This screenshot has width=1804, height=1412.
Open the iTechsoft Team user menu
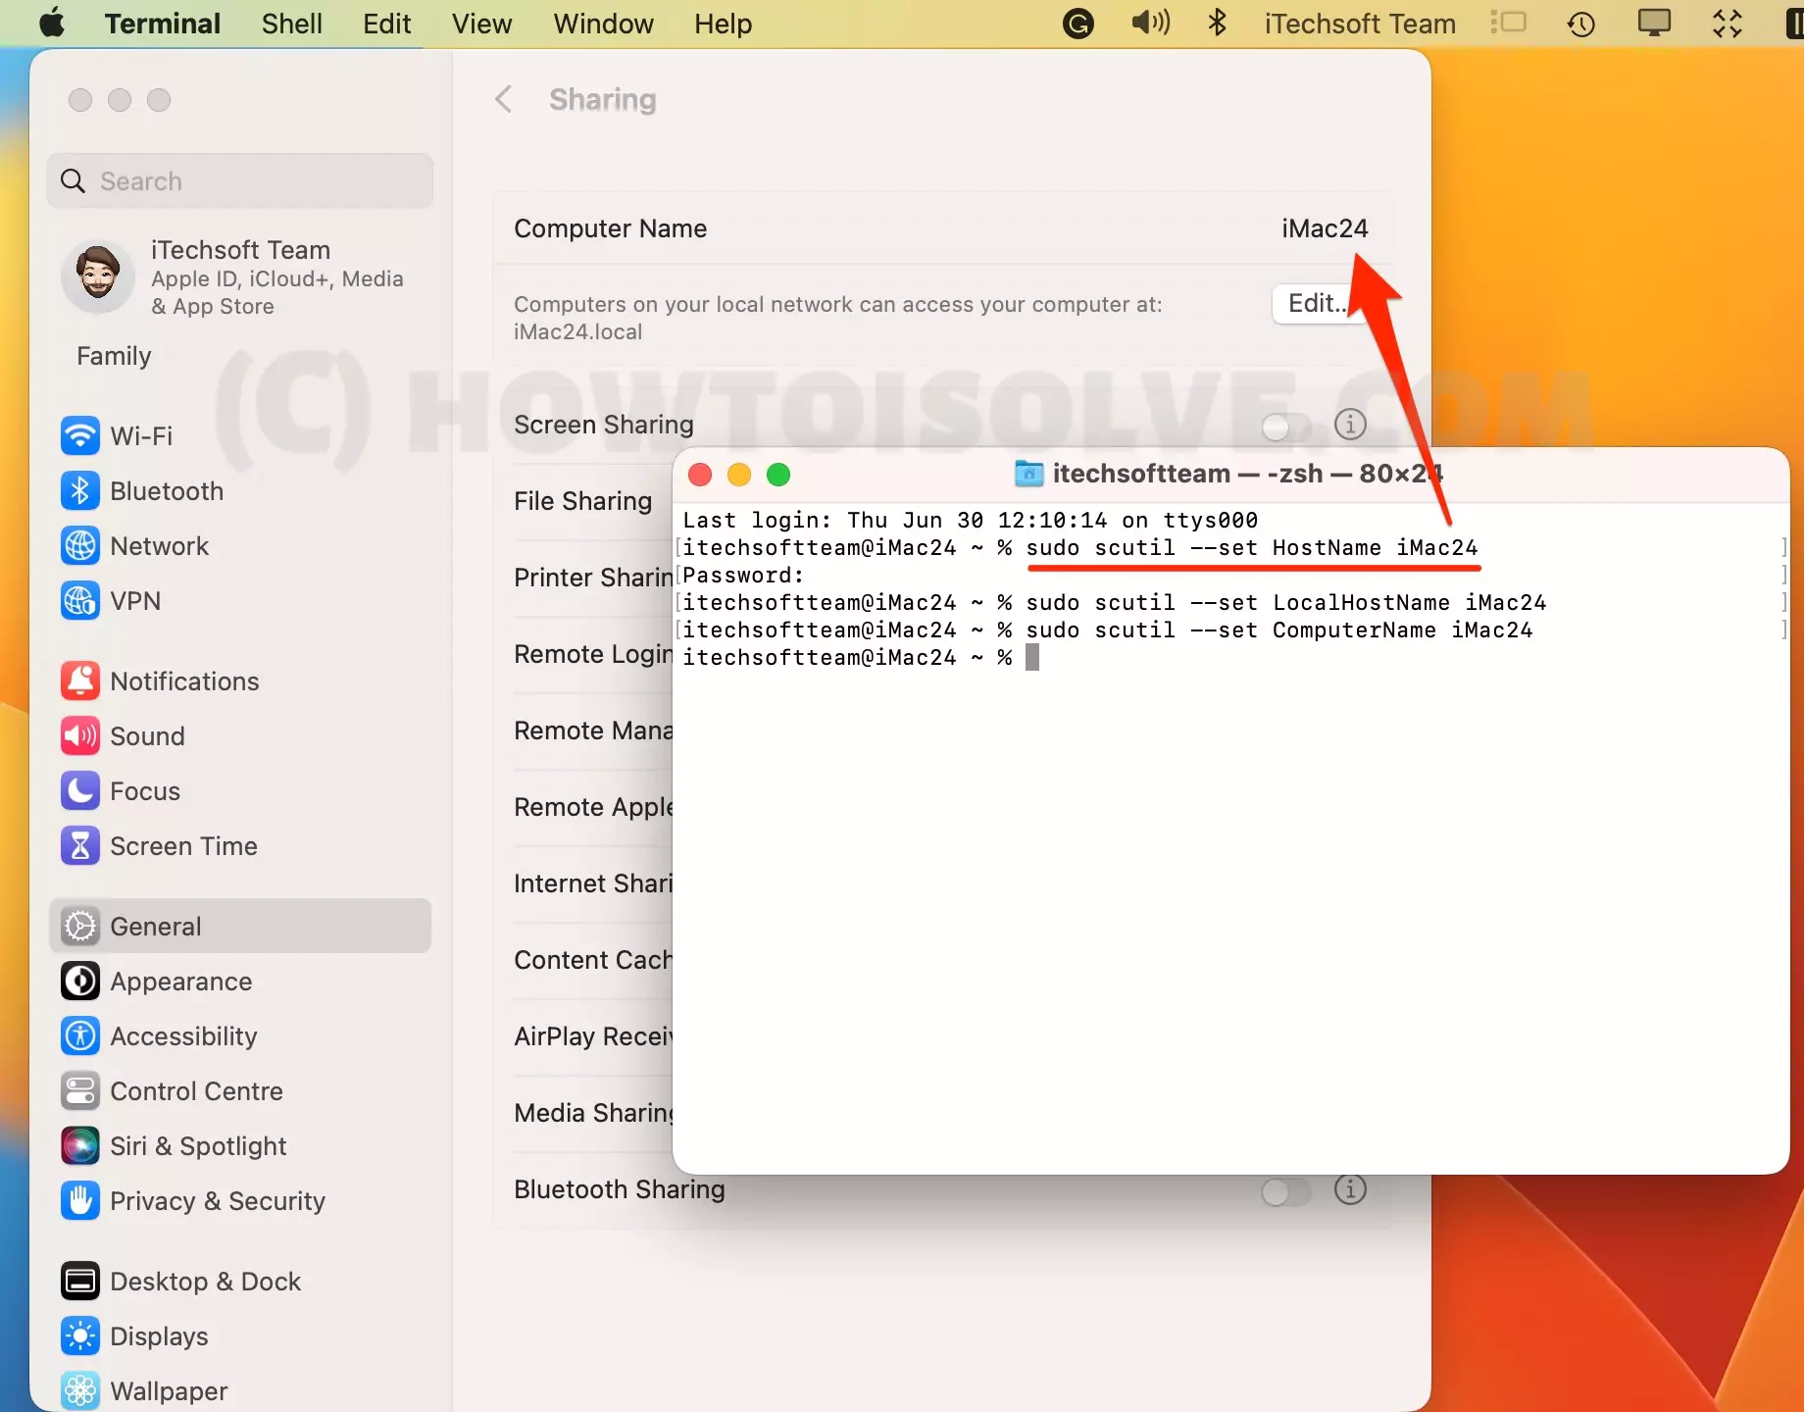[x=1359, y=24]
